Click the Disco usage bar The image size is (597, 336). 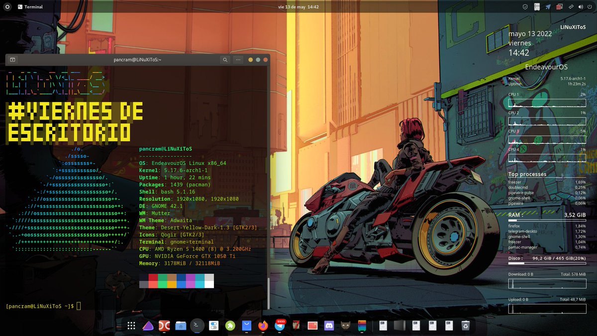pyautogui.click(x=547, y=263)
